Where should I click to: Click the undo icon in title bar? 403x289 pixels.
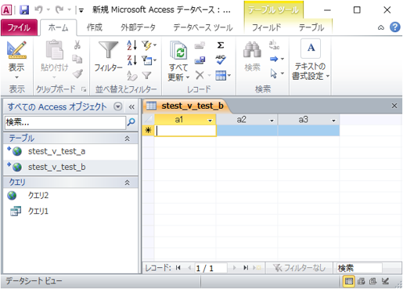pos(38,10)
